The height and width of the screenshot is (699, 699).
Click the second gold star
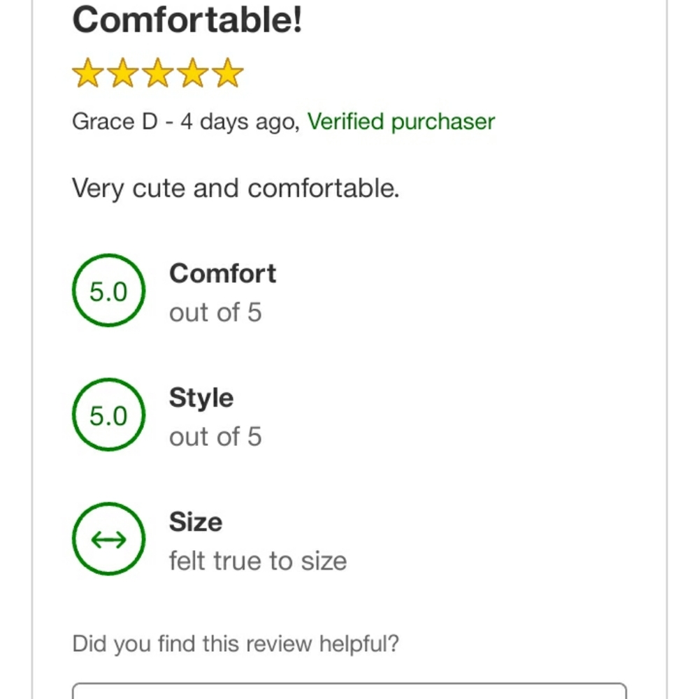[123, 73]
